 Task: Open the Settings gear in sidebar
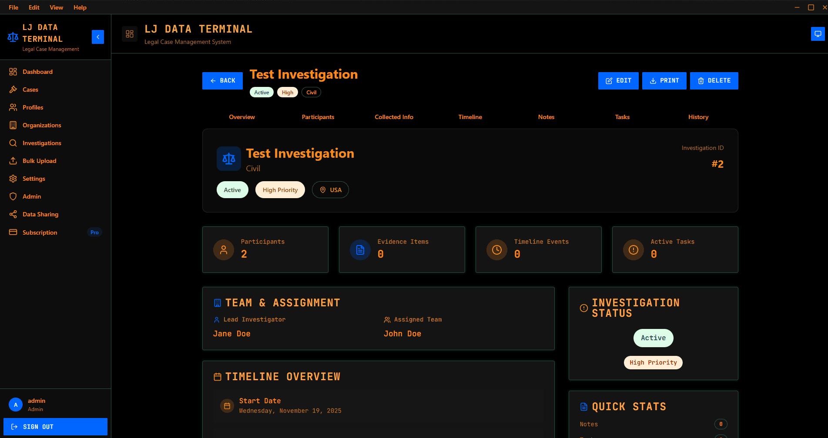pyautogui.click(x=13, y=179)
